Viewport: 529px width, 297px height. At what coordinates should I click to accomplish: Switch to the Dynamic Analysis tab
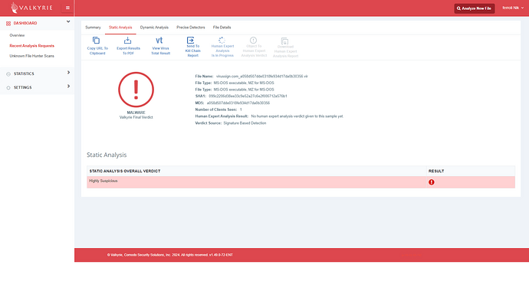pos(154,28)
